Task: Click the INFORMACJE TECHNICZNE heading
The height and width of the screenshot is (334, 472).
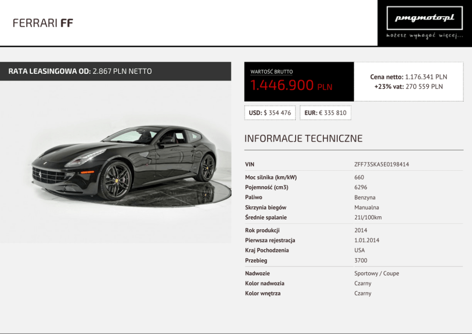Action: pos(303,138)
